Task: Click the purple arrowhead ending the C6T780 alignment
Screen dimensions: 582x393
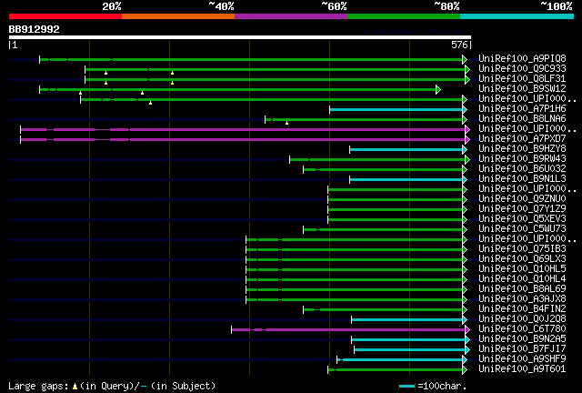Action: click(x=467, y=330)
